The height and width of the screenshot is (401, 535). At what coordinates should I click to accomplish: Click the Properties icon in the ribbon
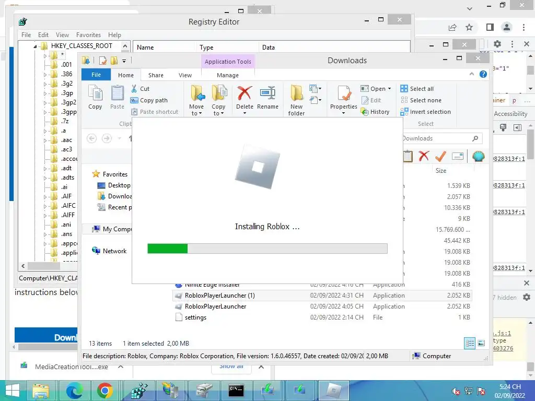(344, 93)
